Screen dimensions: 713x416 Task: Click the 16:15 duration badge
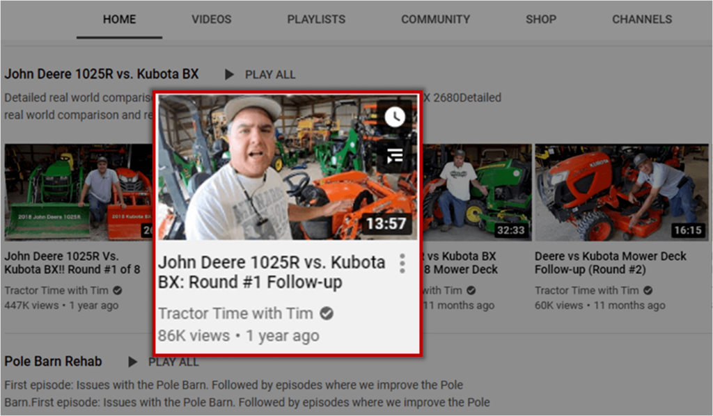click(688, 230)
